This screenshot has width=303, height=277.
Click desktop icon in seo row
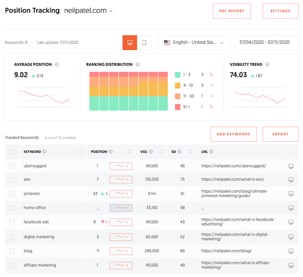291,180
